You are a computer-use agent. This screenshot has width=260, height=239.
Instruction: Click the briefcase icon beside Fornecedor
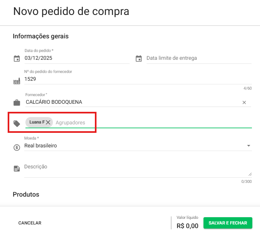pyautogui.click(x=17, y=103)
